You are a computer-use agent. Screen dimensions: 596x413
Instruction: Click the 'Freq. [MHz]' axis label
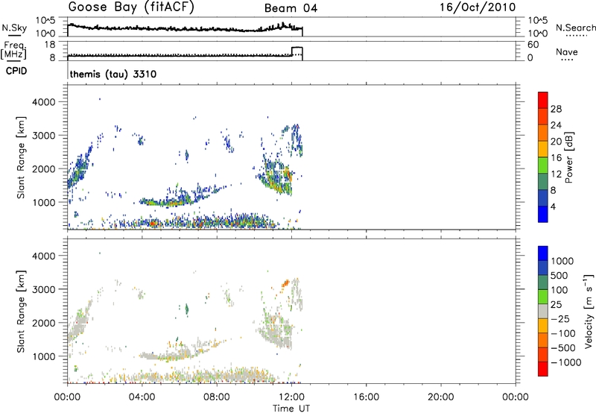[13, 50]
